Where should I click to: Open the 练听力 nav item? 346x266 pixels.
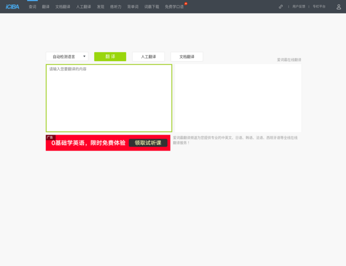[x=116, y=7]
